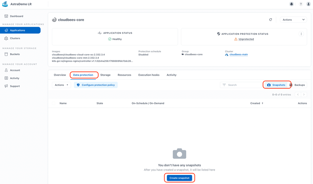The image size is (313, 184).
Task: Switch view to Backups
Action: [x=297, y=85]
